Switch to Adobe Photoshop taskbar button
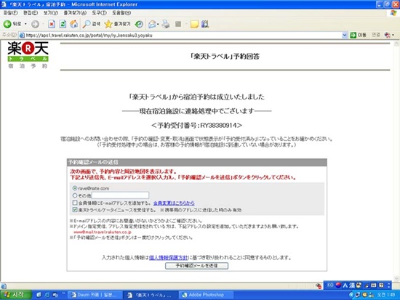The image size is (400, 300). pyautogui.click(x=206, y=295)
